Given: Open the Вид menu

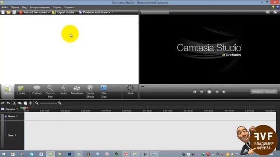Looking at the screenshot, I should point(24,7).
